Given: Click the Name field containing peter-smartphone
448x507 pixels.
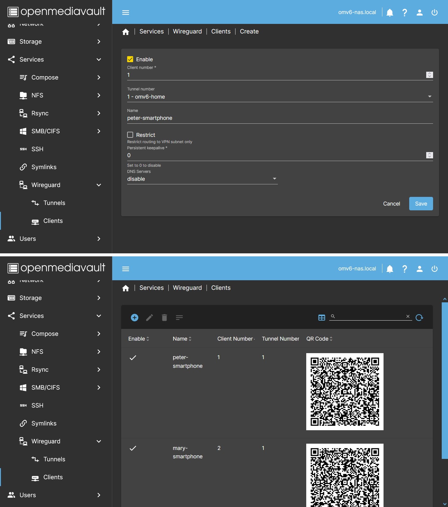Looking at the screenshot, I should click(x=280, y=118).
